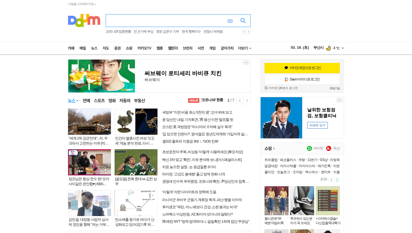The width and height of the screenshot is (412, 233).
Task: Select the 연예 news tab
Action: 86,100
